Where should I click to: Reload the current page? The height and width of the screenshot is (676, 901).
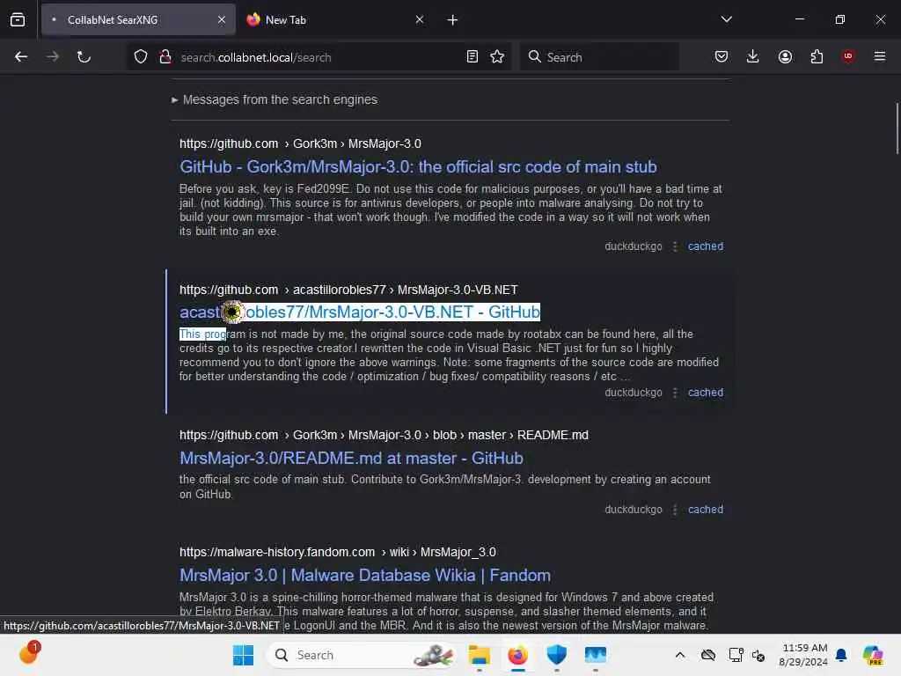[x=84, y=56]
